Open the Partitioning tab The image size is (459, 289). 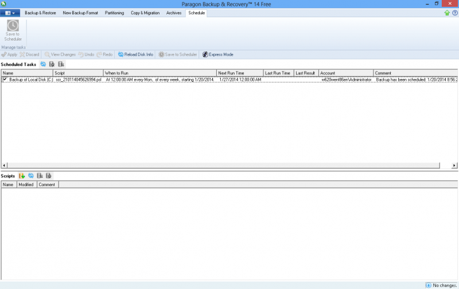(x=114, y=13)
